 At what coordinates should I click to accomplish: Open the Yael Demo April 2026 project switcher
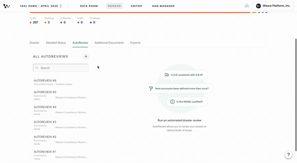tap(41, 6)
